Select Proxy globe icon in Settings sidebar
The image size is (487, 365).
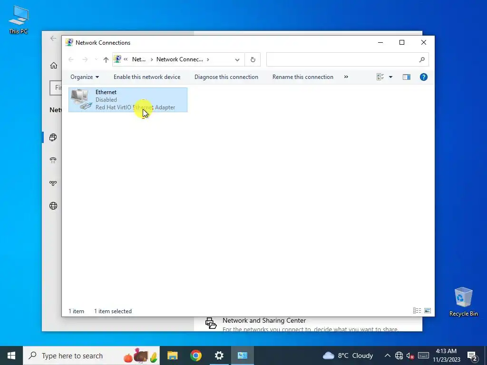click(53, 206)
